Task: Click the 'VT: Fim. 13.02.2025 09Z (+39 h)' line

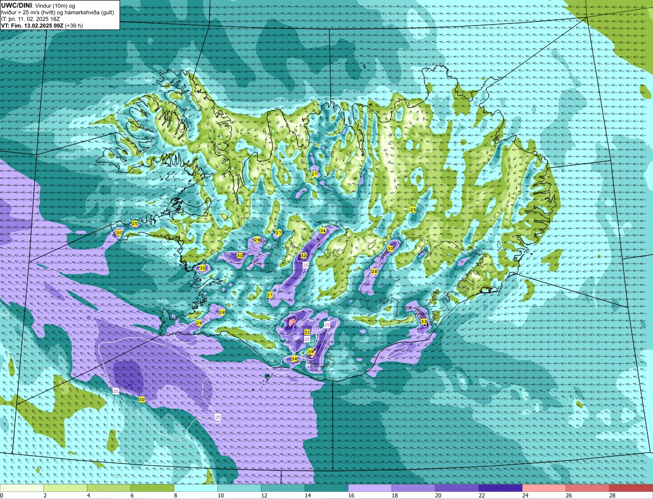Action: tap(42, 25)
